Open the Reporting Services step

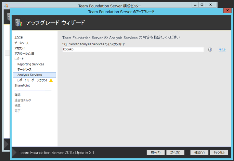click(31, 64)
